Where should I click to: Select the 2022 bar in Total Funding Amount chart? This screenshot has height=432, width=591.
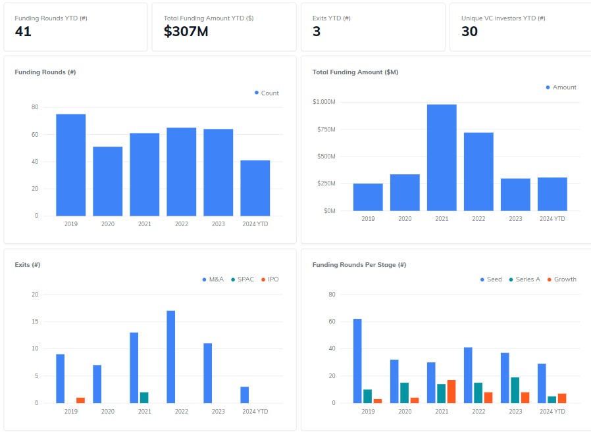point(478,172)
